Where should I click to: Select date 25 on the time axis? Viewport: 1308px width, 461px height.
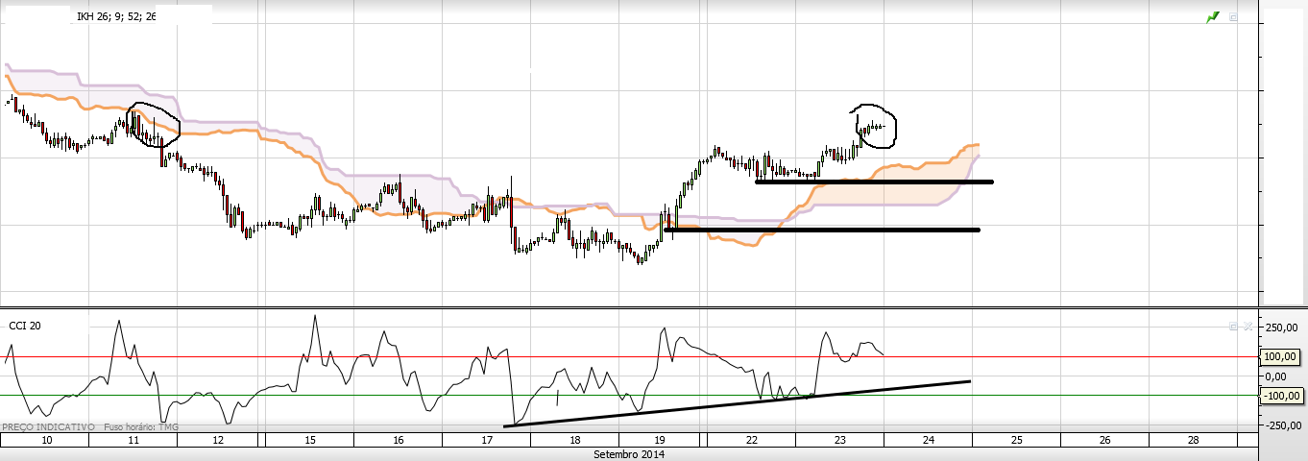(x=1016, y=440)
